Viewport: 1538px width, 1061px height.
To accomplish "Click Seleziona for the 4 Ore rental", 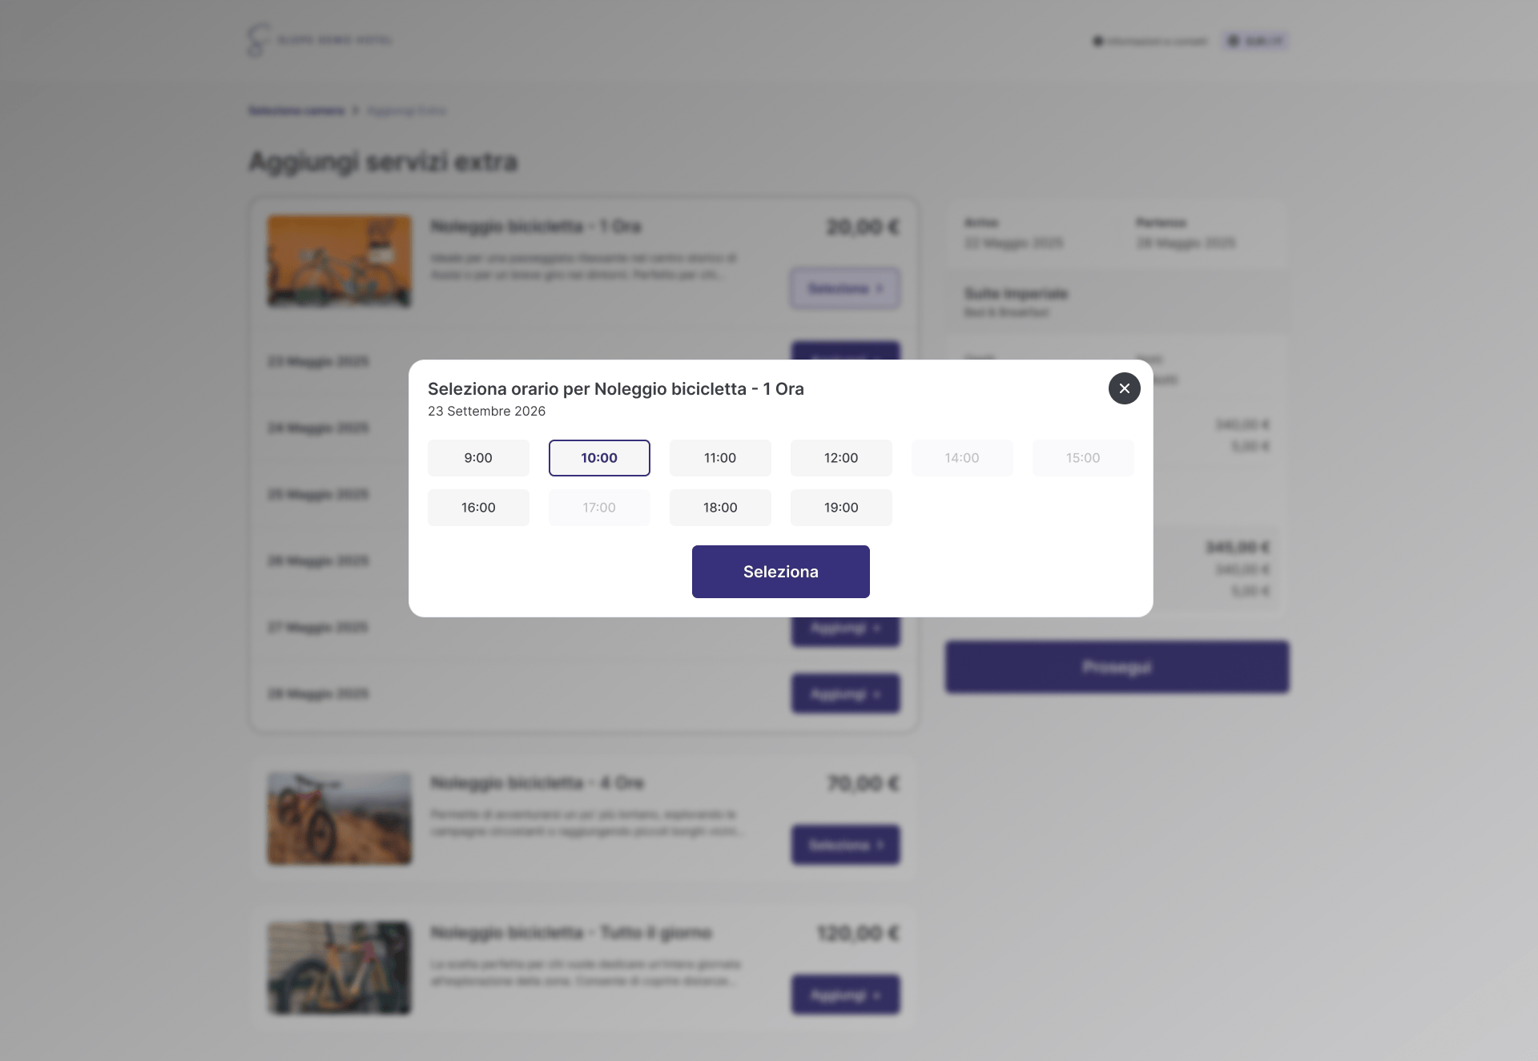I will pyautogui.click(x=846, y=845).
